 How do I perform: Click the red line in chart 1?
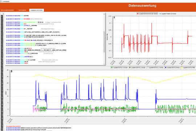point(165,43)
